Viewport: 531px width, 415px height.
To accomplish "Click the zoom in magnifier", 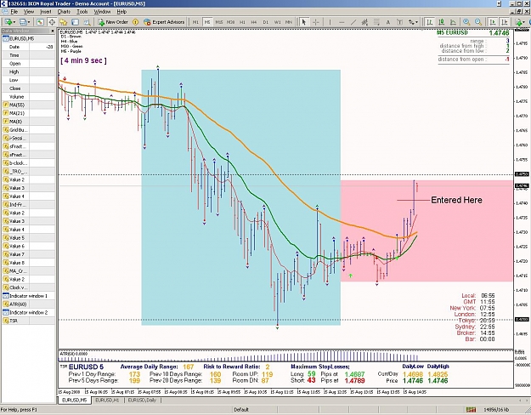I will pos(466,22).
